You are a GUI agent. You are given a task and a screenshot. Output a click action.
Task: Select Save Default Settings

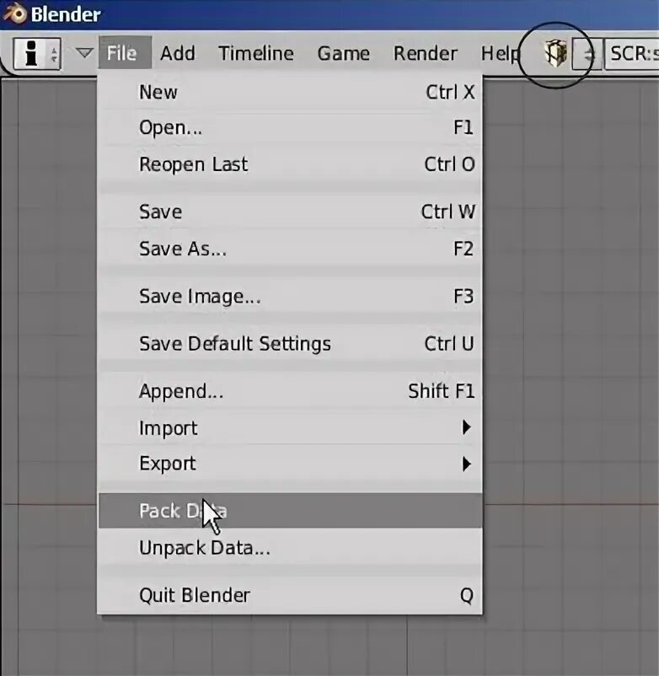(x=290, y=344)
